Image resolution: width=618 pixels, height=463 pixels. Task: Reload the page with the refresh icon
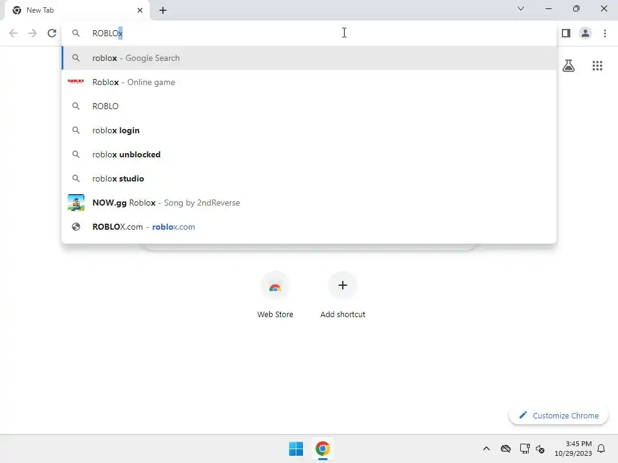52,33
